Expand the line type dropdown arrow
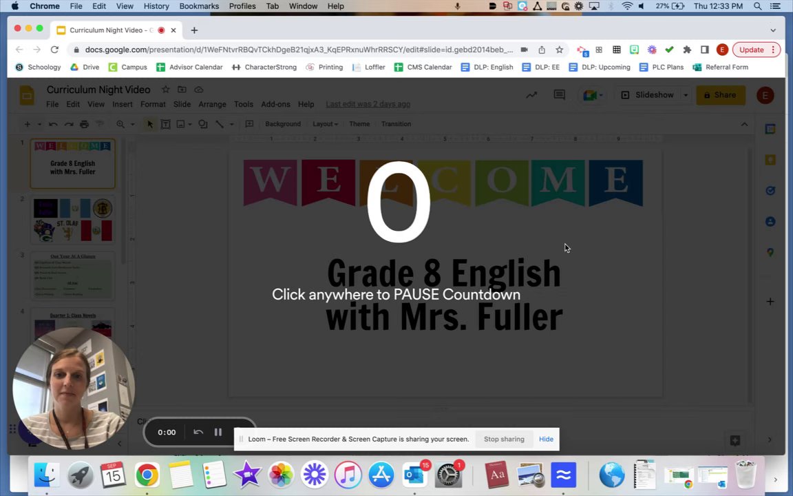This screenshot has width=793, height=496. (x=231, y=124)
